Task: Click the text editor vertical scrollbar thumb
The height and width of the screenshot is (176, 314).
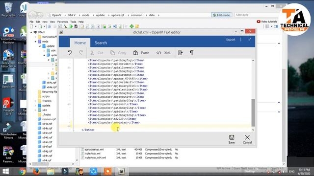Action: [x=253, y=112]
